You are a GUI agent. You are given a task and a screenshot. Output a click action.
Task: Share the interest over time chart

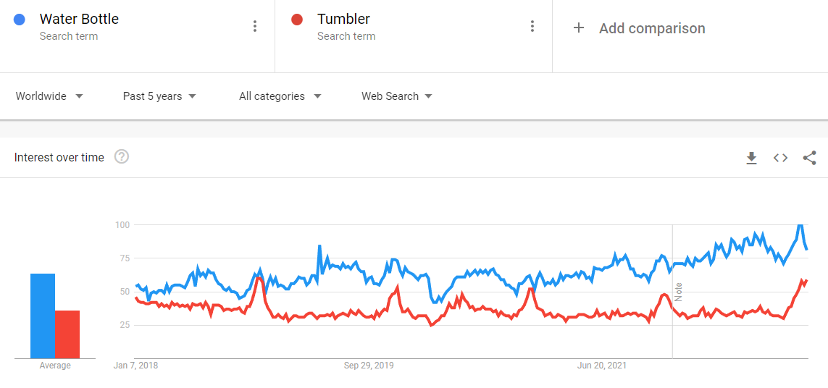[x=809, y=158]
